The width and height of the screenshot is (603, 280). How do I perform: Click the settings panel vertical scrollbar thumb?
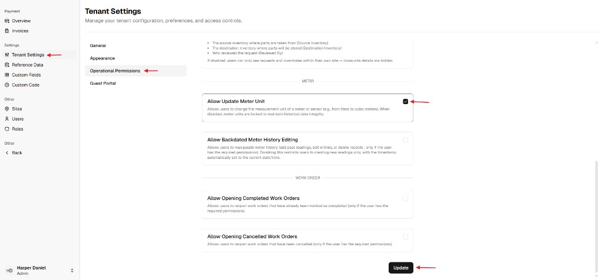597,217
